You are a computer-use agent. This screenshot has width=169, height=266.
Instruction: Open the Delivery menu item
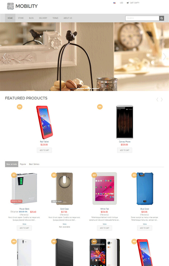point(43,18)
